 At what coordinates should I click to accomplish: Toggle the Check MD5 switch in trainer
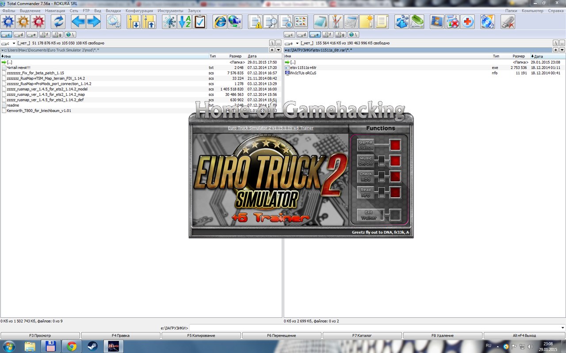(x=382, y=177)
